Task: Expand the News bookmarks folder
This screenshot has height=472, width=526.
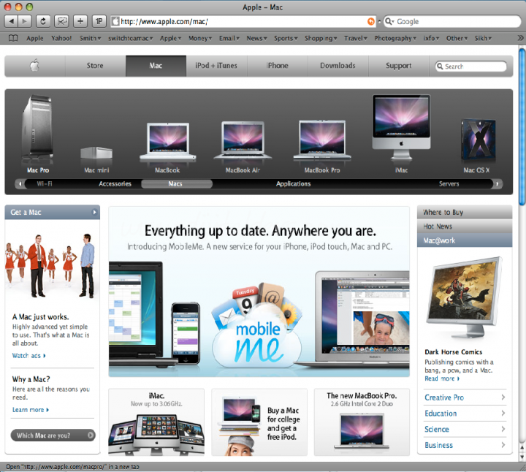Action: (256, 38)
